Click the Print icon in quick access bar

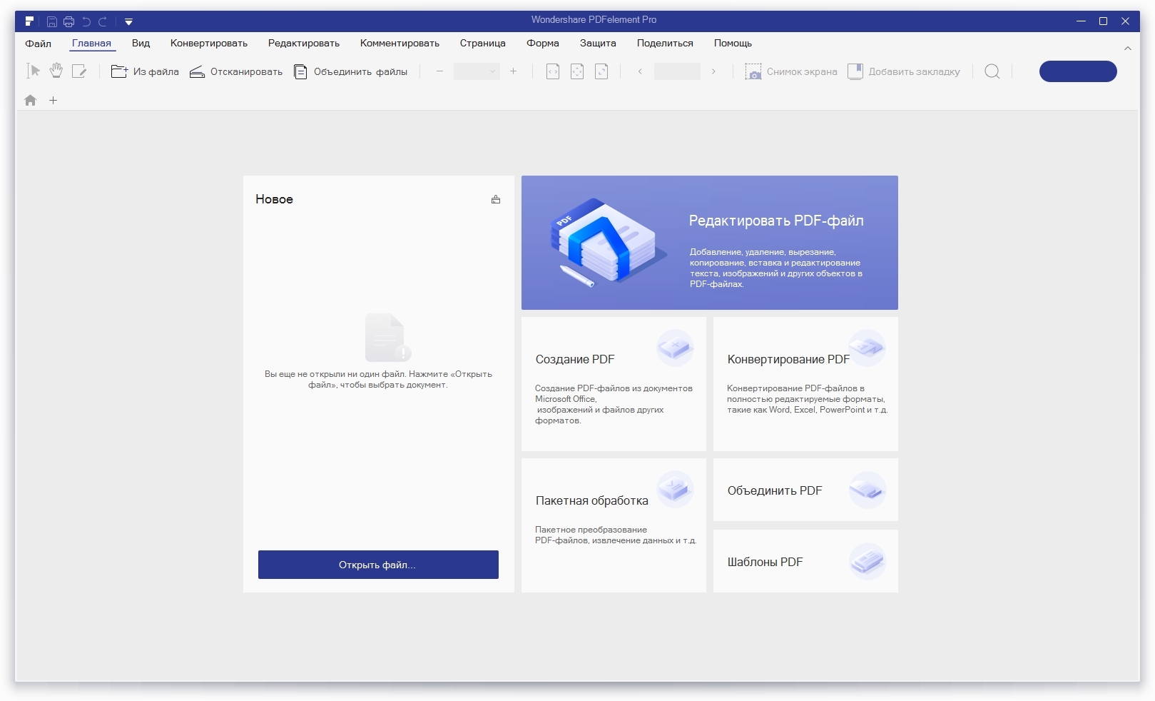[69, 22]
